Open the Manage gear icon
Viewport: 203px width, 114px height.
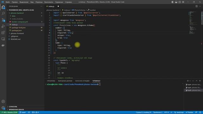[x=3, y=108]
